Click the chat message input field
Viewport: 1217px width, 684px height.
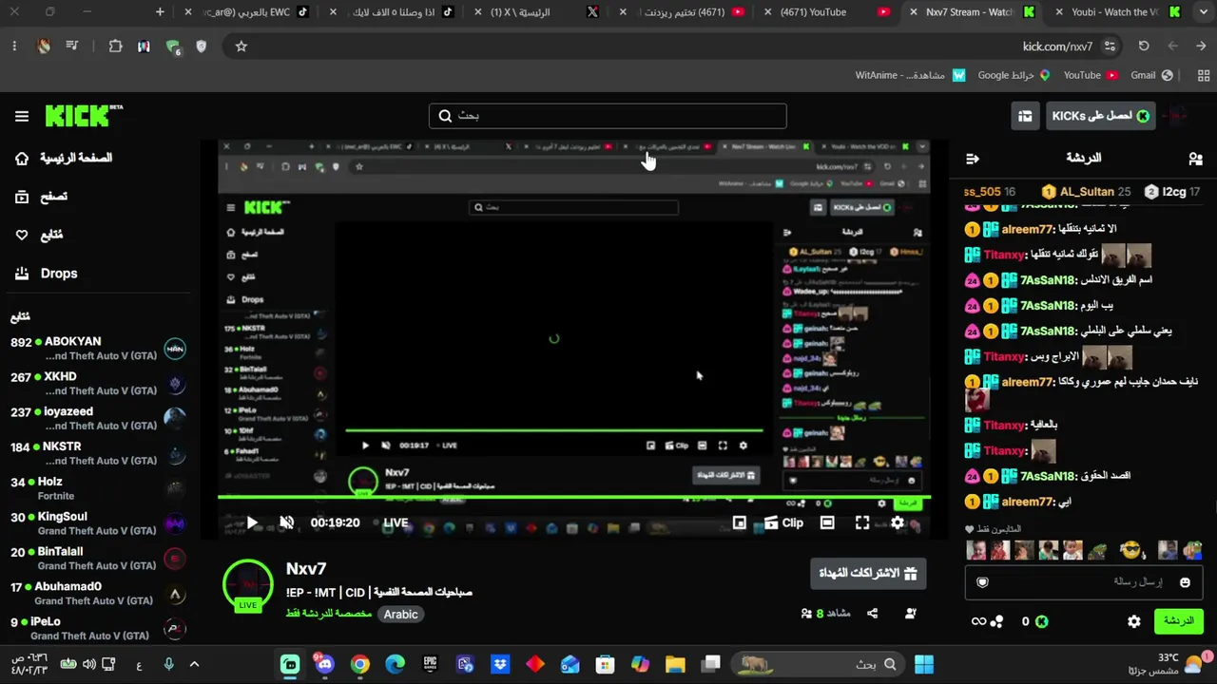tap(1084, 582)
